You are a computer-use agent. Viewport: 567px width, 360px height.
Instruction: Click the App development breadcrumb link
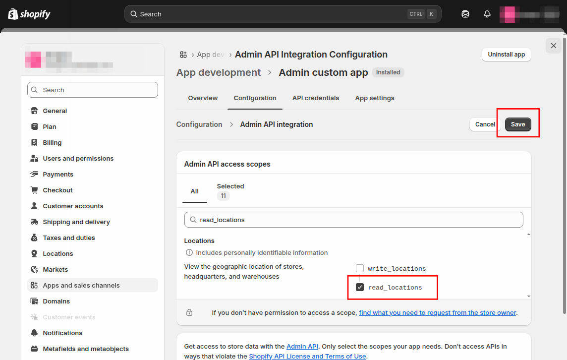click(219, 72)
